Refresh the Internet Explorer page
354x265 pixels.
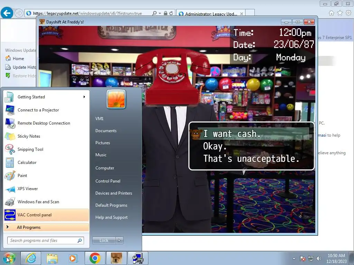(171, 13)
